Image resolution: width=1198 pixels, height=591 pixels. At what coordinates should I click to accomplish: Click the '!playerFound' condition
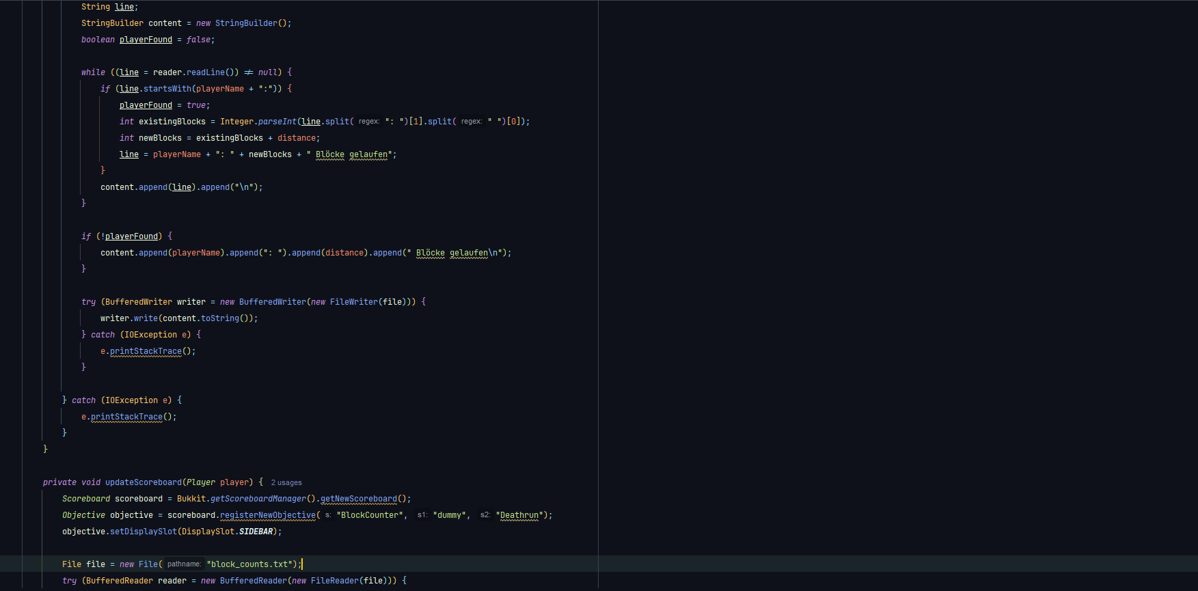pyautogui.click(x=129, y=236)
